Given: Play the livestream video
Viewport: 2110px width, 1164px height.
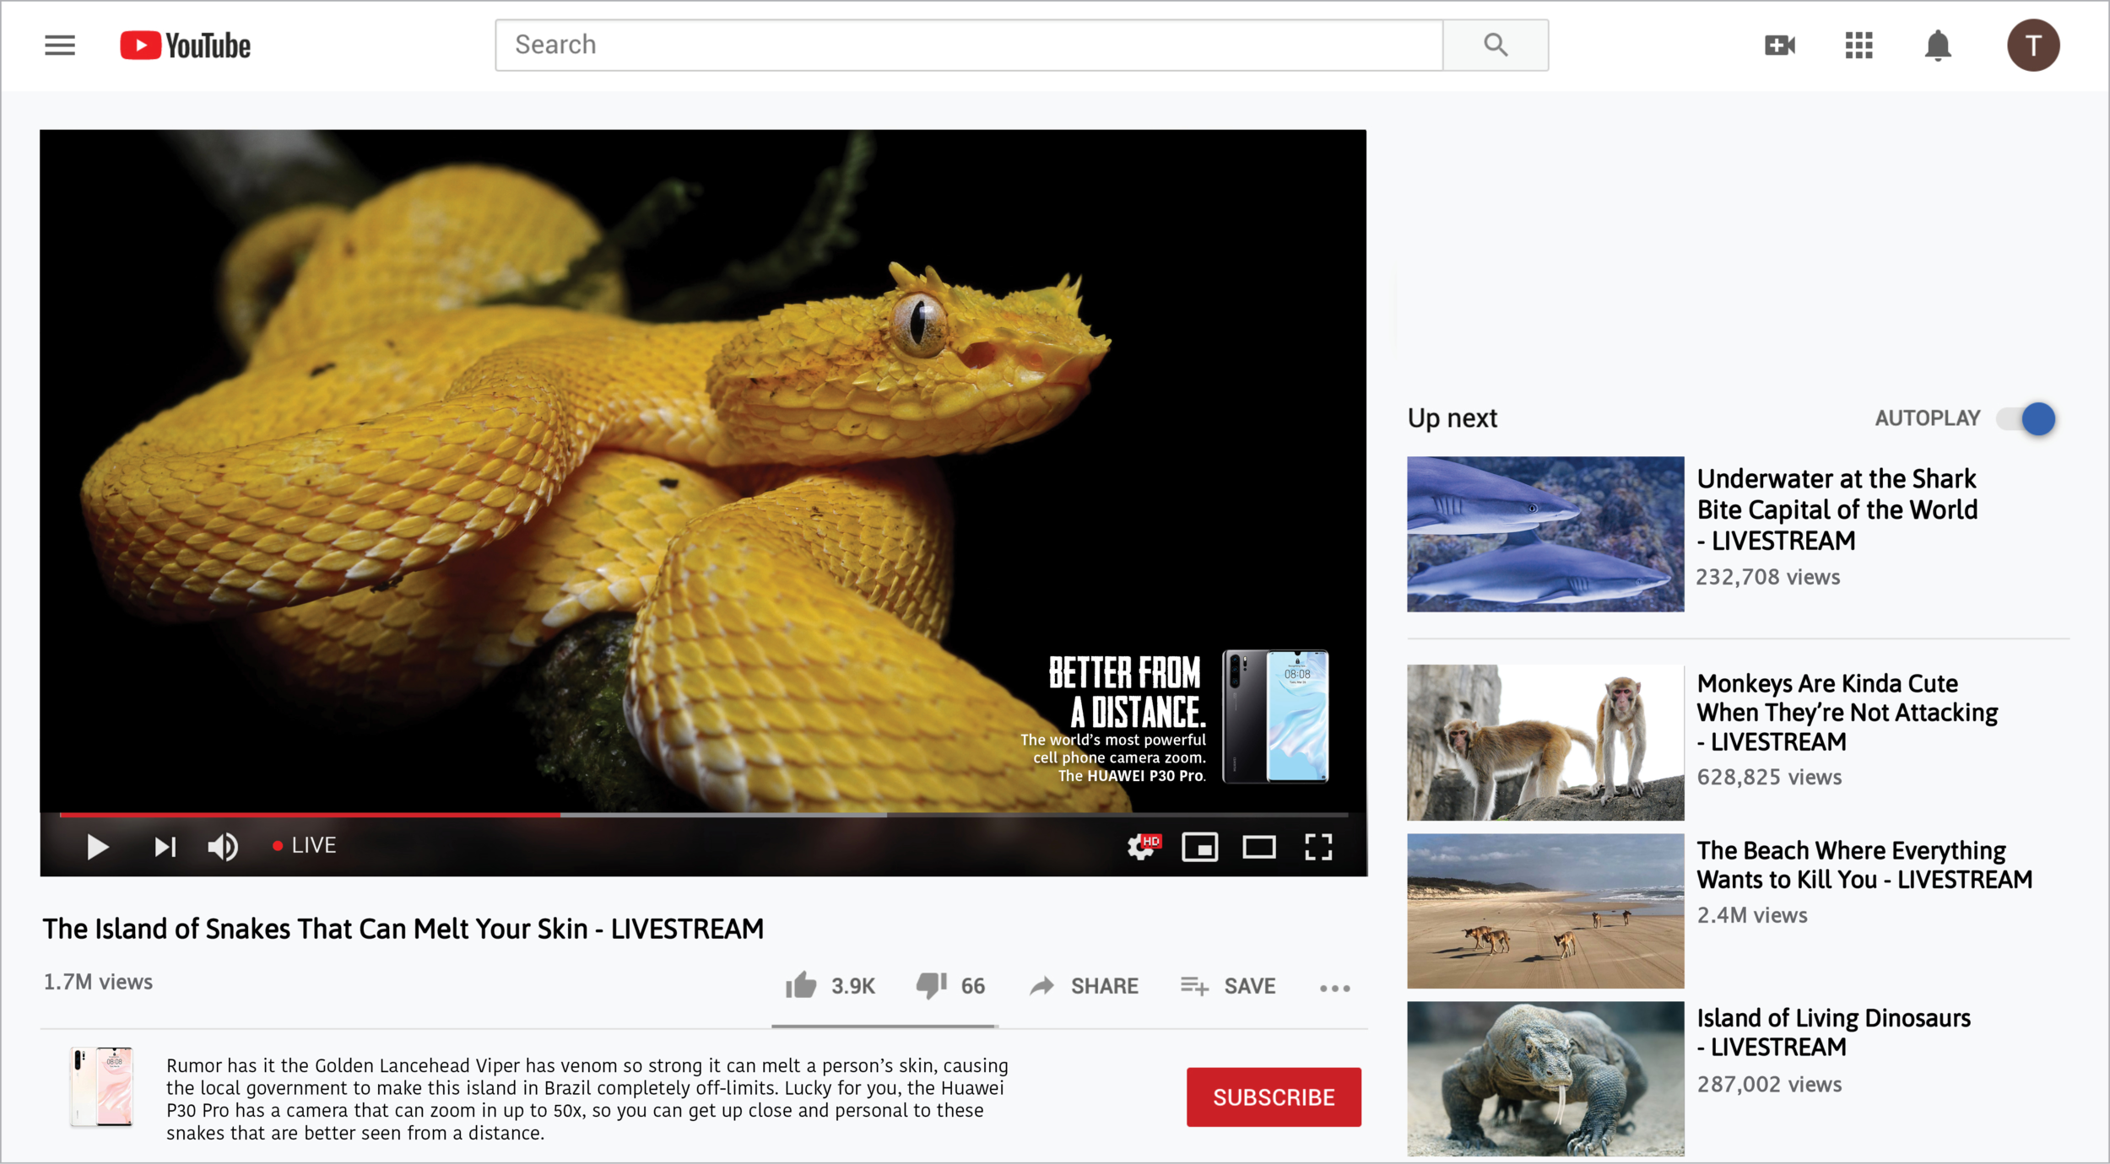Looking at the screenshot, I should (98, 846).
